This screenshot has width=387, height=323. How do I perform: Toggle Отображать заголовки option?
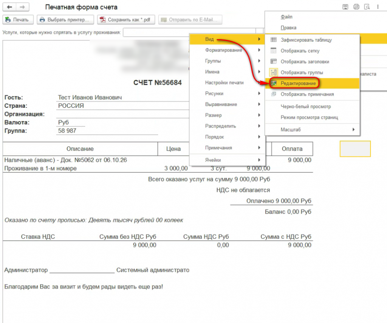[x=312, y=62]
